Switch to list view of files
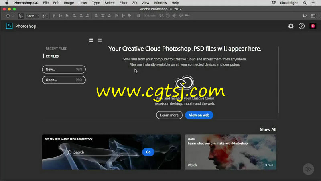 (x=91, y=40)
